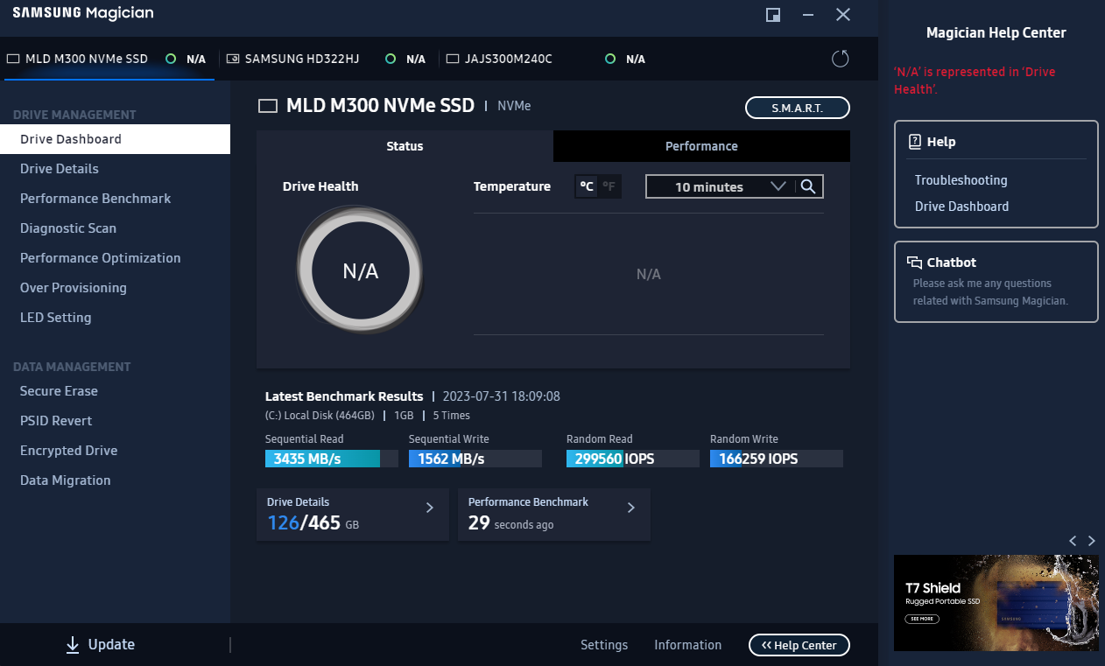Open Data Migration in sidebar
This screenshot has width=1105, height=666.
coord(115,480)
